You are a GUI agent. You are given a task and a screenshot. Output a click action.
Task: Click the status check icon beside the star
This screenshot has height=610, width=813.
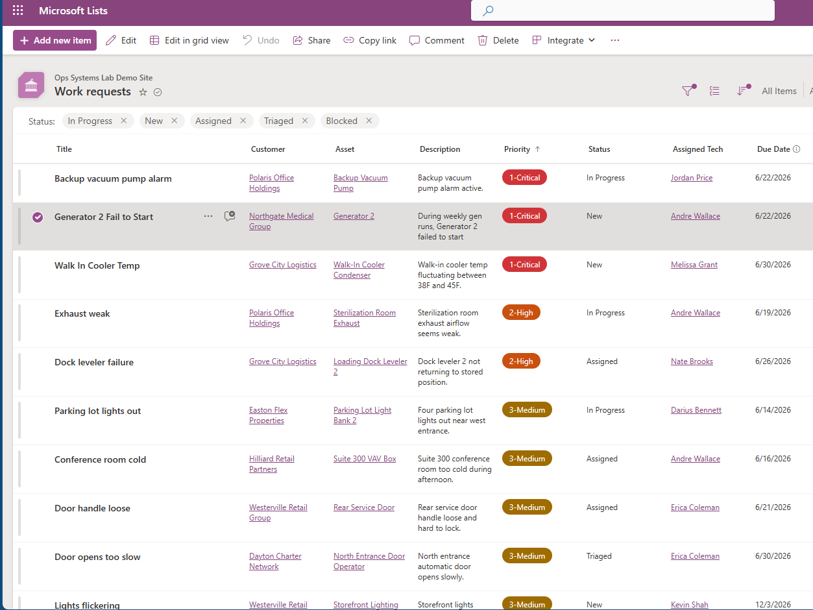[158, 92]
